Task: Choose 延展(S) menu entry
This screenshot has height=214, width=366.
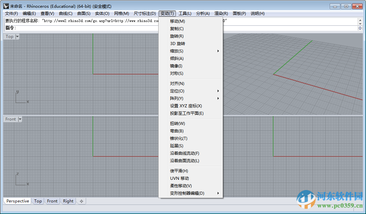Action: pyautogui.click(x=191, y=146)
